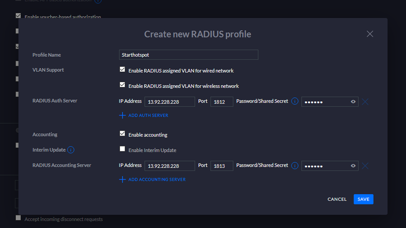Focus the Auth Server IP Address field
The image size is (406, 228).
pyautogui.click(x=170, y=102)
